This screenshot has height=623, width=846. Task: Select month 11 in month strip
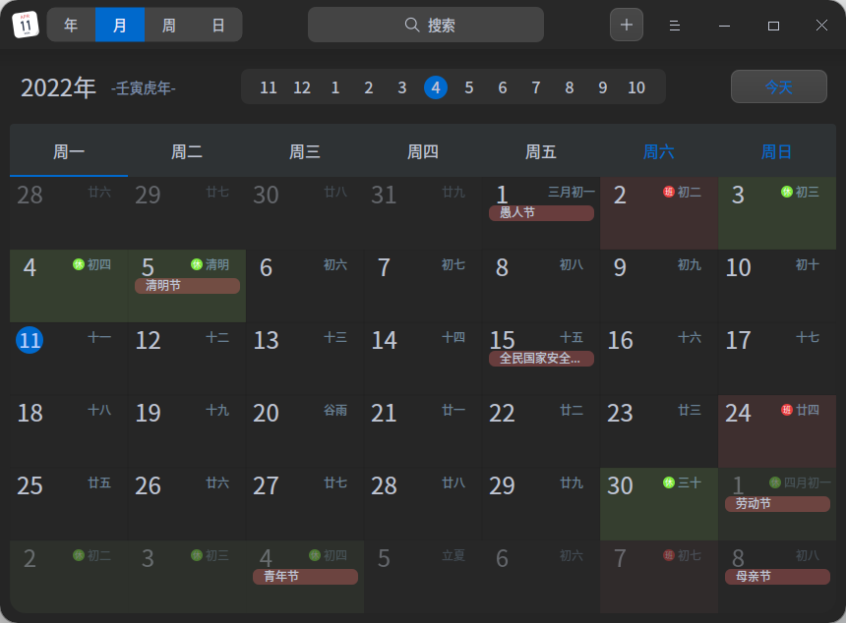(x=269, y=87)
